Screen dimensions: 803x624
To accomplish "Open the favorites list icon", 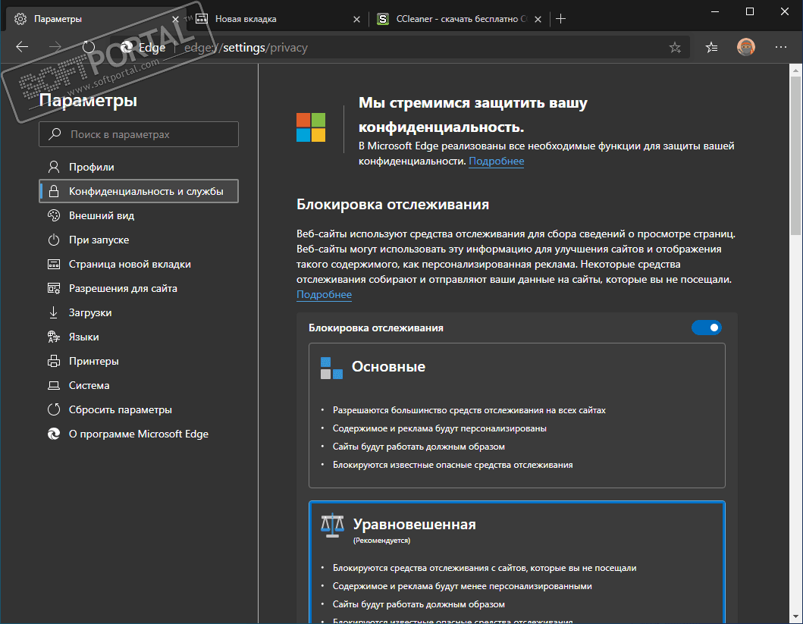I will click(x=711, y=48).
